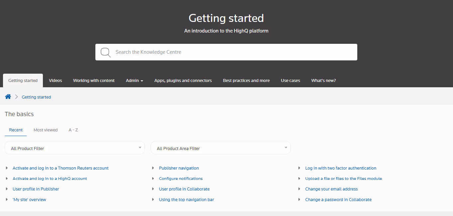Open the All Product Filter dropdown

(75, 148)
